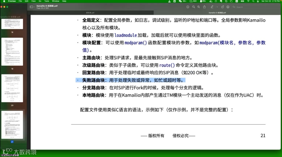Click the headphones icon in menu bar
This screenshot has width=282, height=157.
coord(216,1)
